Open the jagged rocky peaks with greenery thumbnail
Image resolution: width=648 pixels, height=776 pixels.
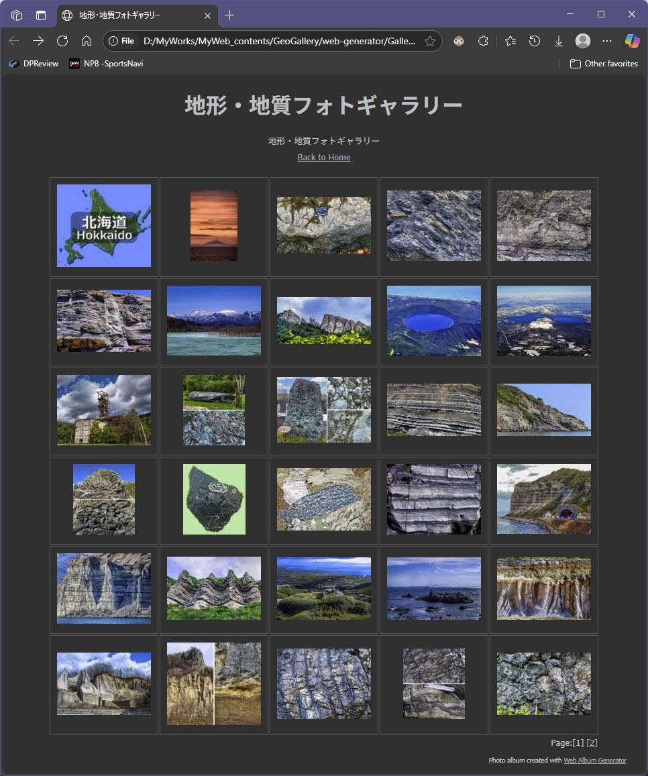pos(324,321)
